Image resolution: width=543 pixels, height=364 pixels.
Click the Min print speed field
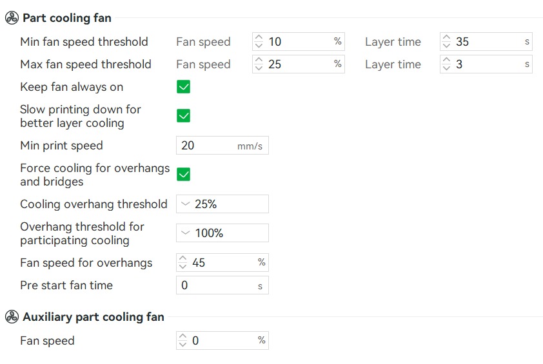222,146
